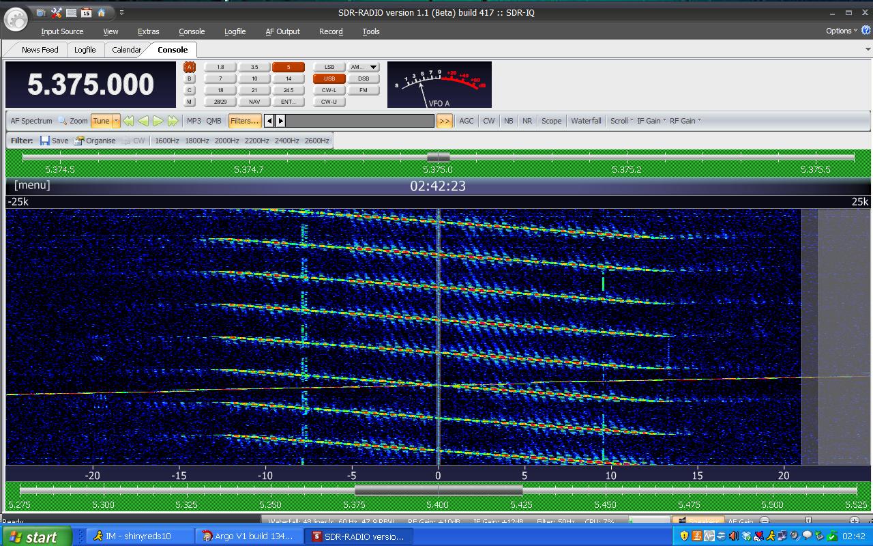The width and height of the screenshot is (873, 546).
Task: Switch to the Calendar tab
Action: click(x=126, y=50)
